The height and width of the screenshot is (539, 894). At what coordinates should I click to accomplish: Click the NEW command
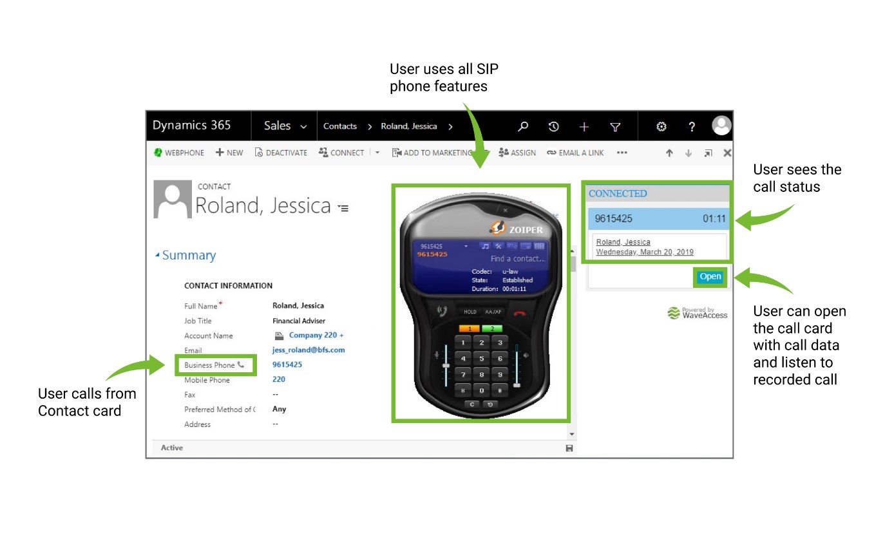pos(229,153)
